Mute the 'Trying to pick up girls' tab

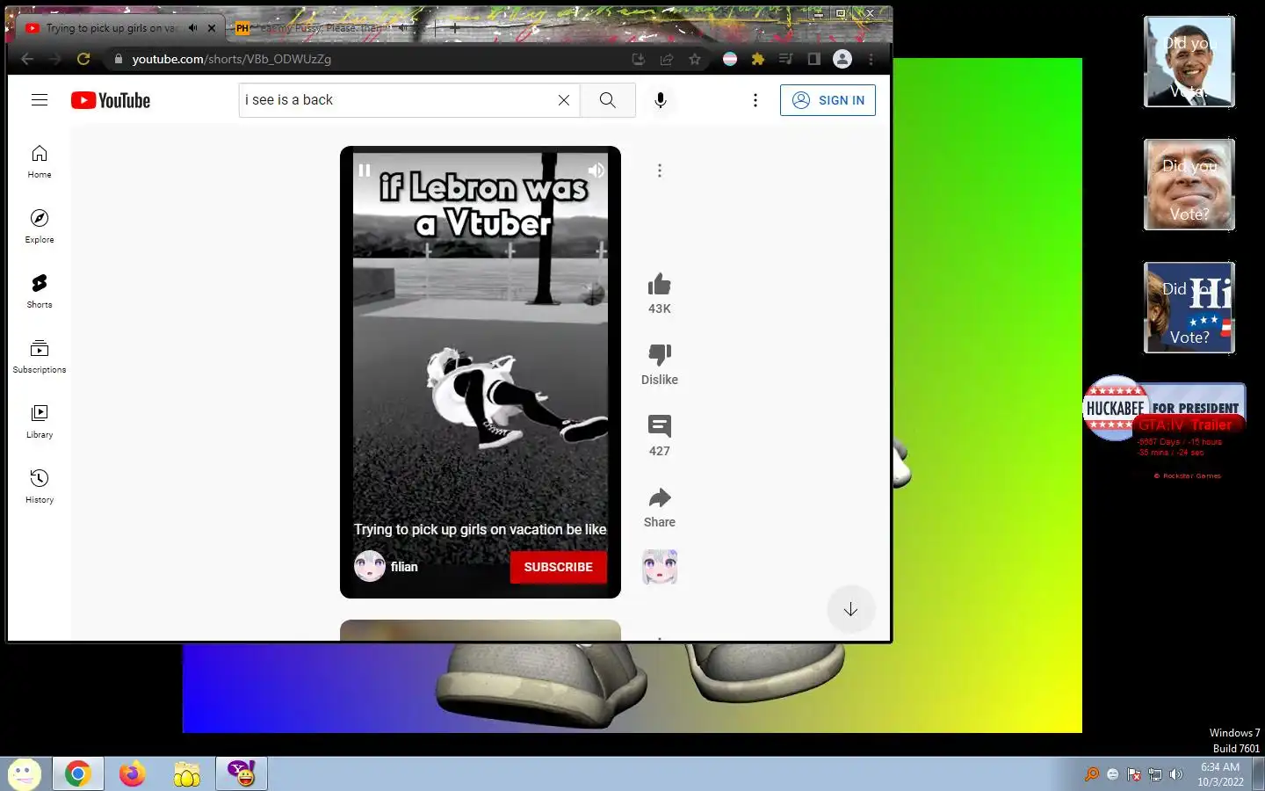[192, 28]
